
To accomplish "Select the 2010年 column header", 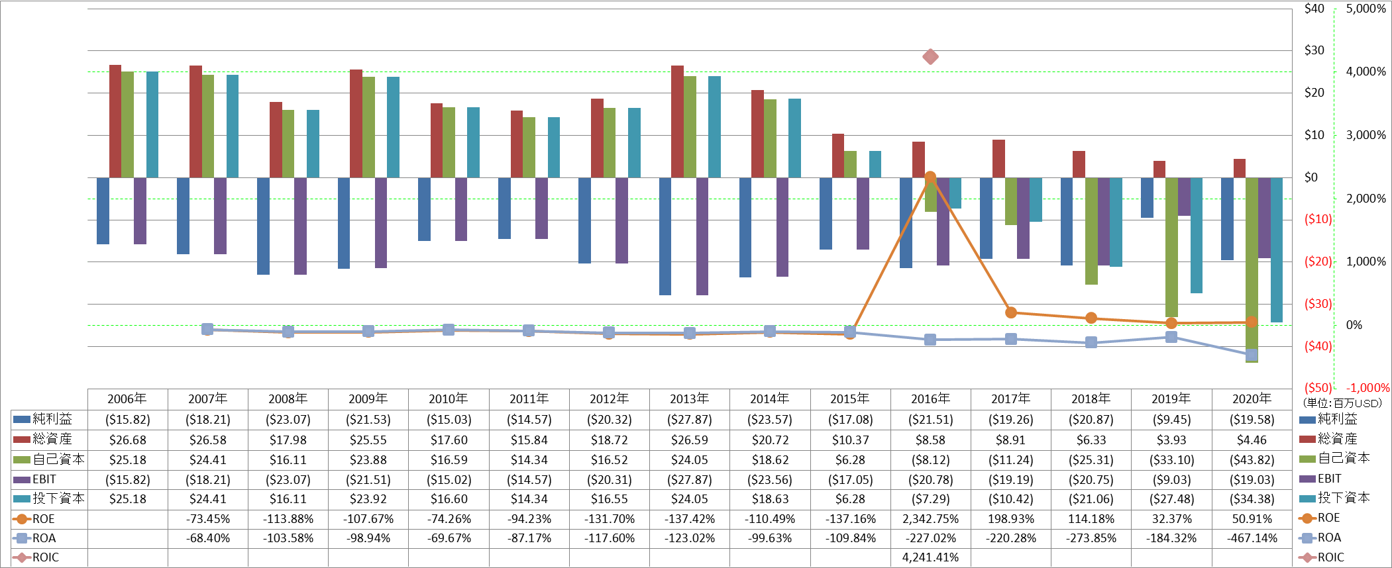I will click(x=449, y=399).
